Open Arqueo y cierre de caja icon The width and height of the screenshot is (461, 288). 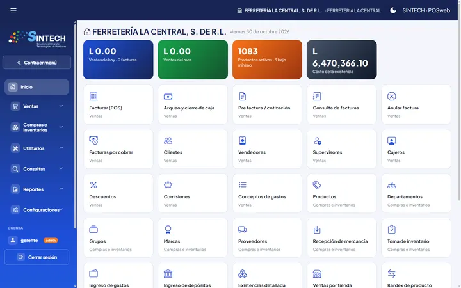(168, 97)
